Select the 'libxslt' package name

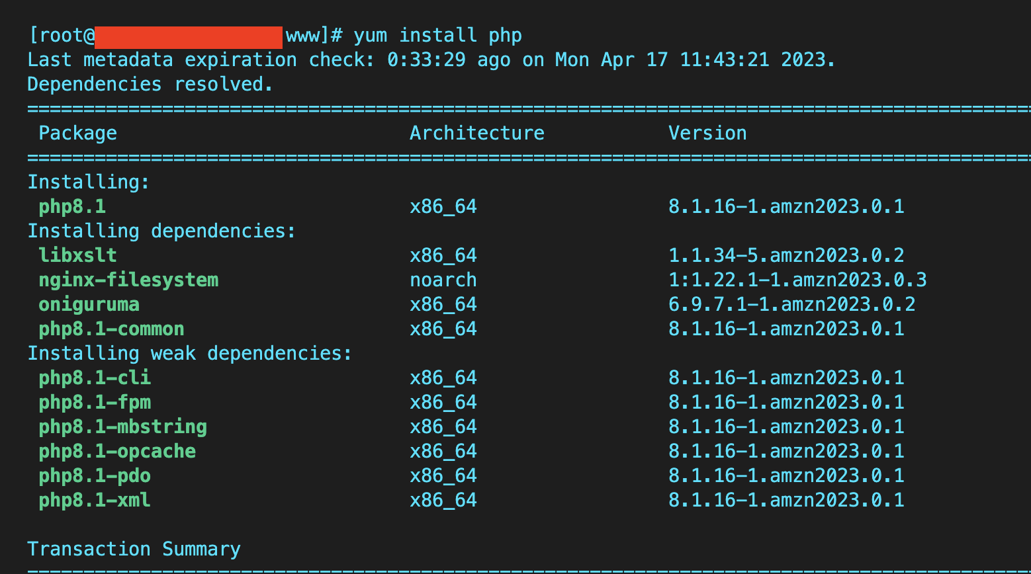77,255
